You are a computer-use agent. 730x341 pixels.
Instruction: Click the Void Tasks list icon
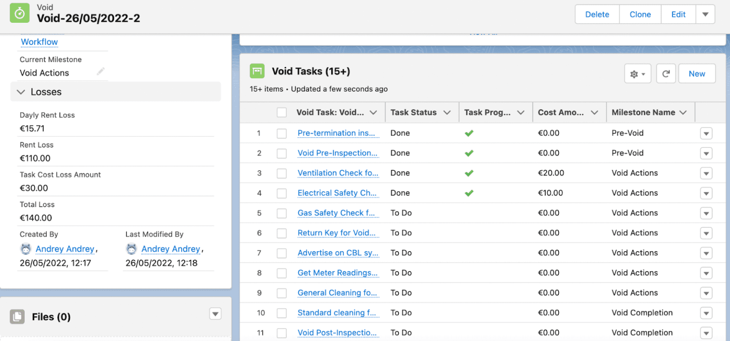click(257, 71)
